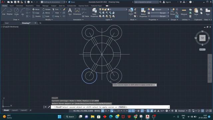Click the Paste icon in Clipboard

coord(196,11)
